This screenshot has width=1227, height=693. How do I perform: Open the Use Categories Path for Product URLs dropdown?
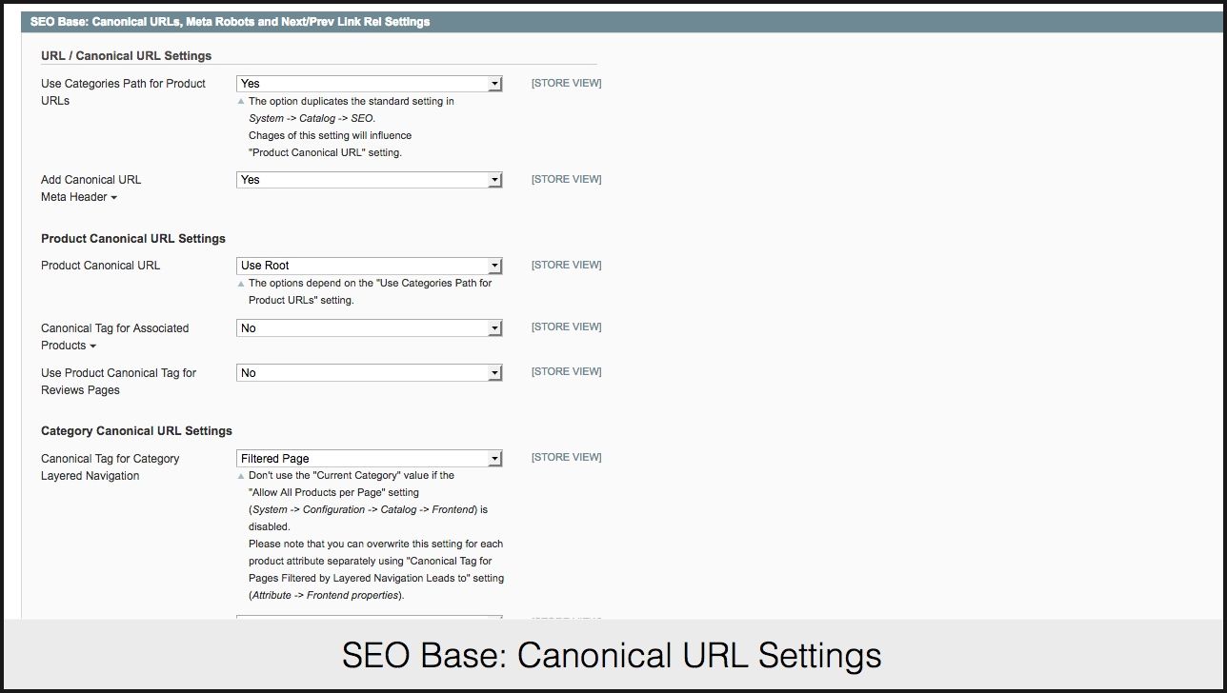tap(369, 84)
